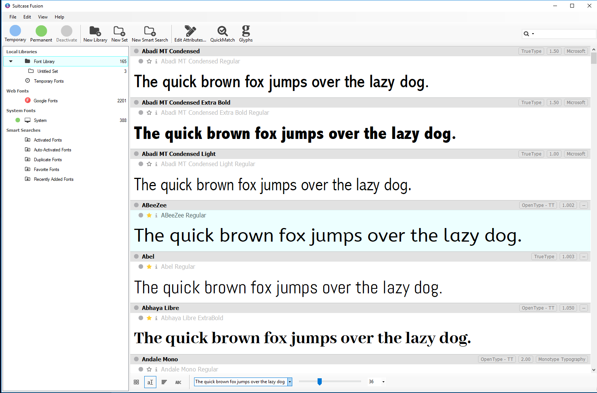Show info for ABeeZee Regular
Image resolution: width=597 pixels, height=393 pixels.
click(x=156, y=215)
